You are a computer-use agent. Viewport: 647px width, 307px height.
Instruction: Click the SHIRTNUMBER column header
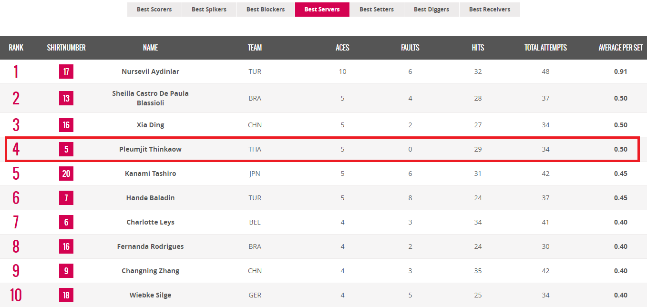click(66, 48)
